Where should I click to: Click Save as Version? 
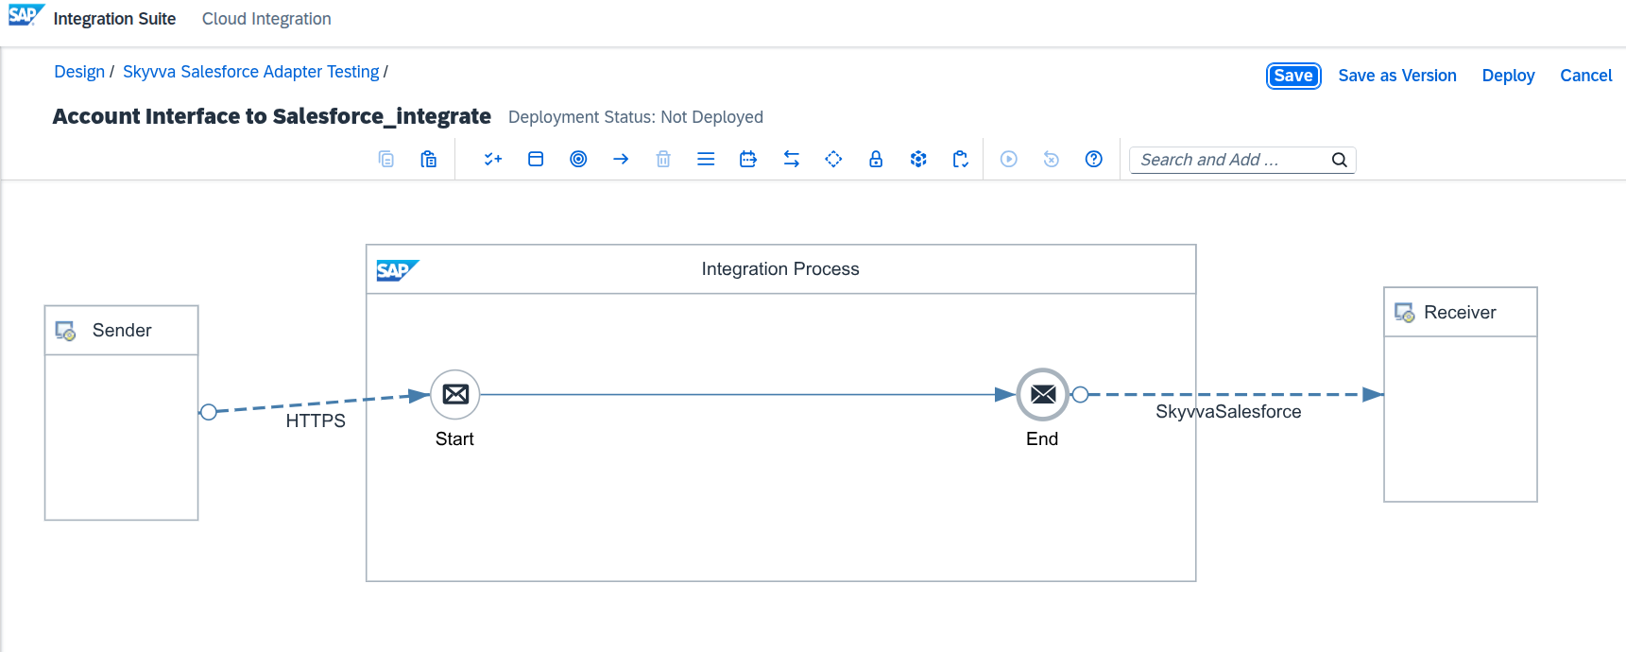[x=1397, y=76]
